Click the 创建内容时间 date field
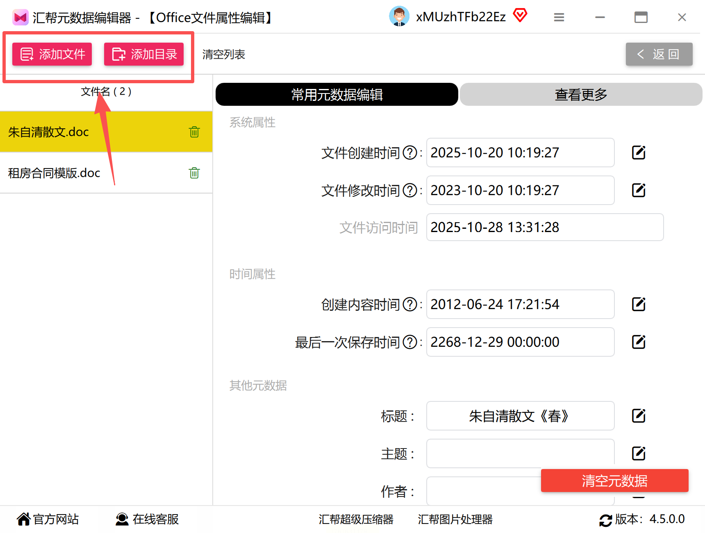 (521, 304)
